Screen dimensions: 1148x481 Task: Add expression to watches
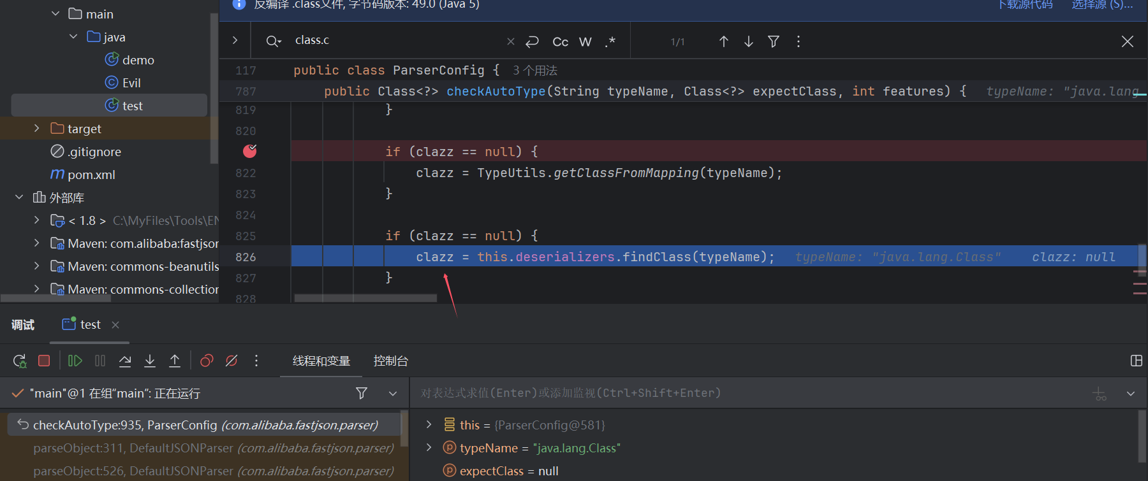1100,394
